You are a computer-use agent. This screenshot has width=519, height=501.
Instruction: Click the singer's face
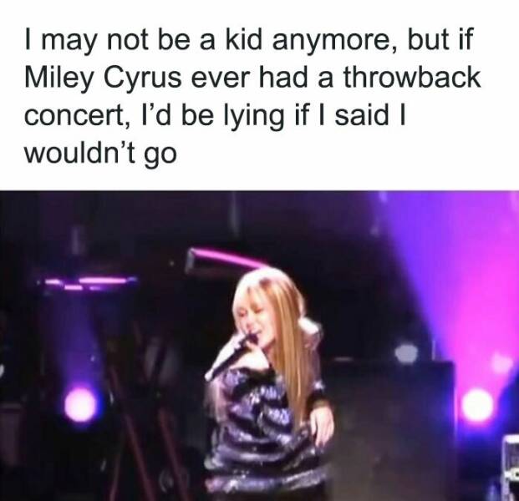pos(253,317)
